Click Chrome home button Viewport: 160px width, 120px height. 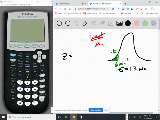[x=70, y=9]
